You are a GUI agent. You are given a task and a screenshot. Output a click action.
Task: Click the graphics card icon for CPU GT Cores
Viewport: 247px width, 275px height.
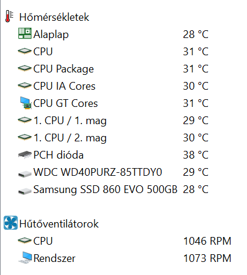pyautogui.click(x=26, y=103)
